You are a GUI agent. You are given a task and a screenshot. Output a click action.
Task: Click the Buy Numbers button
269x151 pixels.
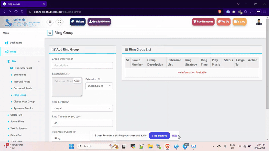203,22
